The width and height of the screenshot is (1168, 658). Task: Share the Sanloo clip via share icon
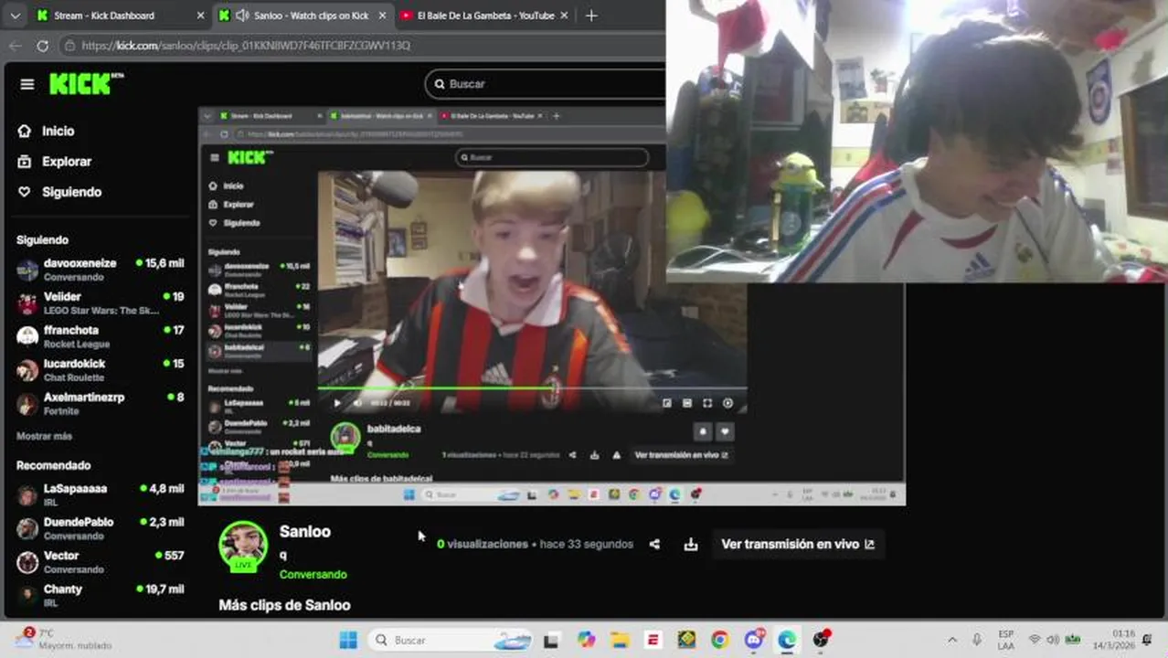654,545
